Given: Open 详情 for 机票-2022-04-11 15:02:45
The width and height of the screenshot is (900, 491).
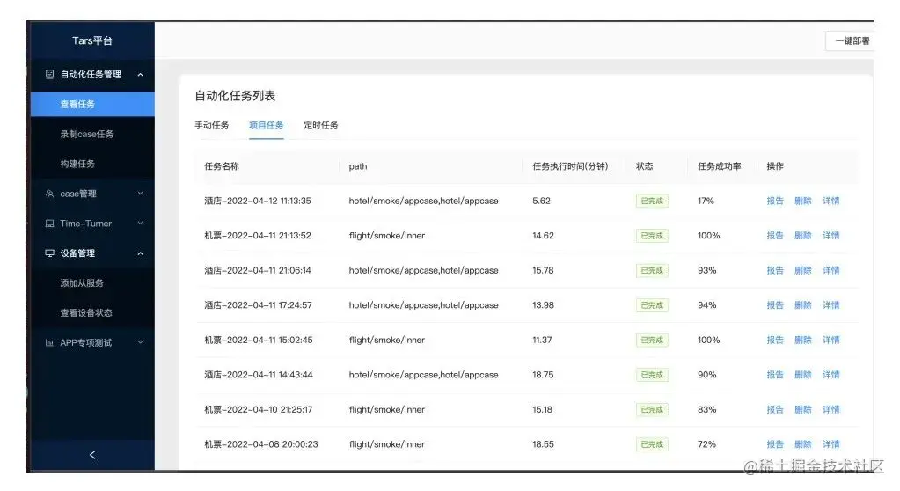Looking at the screenshot, I should pyautogui.click(x=831, y=340).
